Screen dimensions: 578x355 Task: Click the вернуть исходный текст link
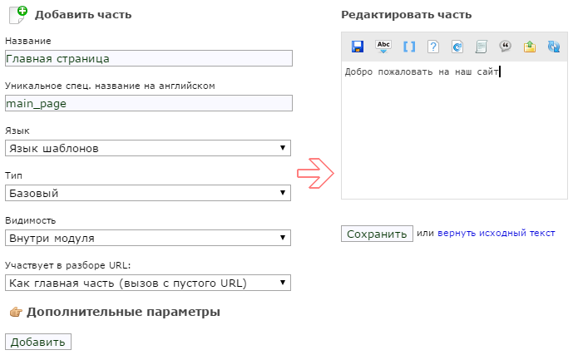pyautogui.click(x=496, y=233)
